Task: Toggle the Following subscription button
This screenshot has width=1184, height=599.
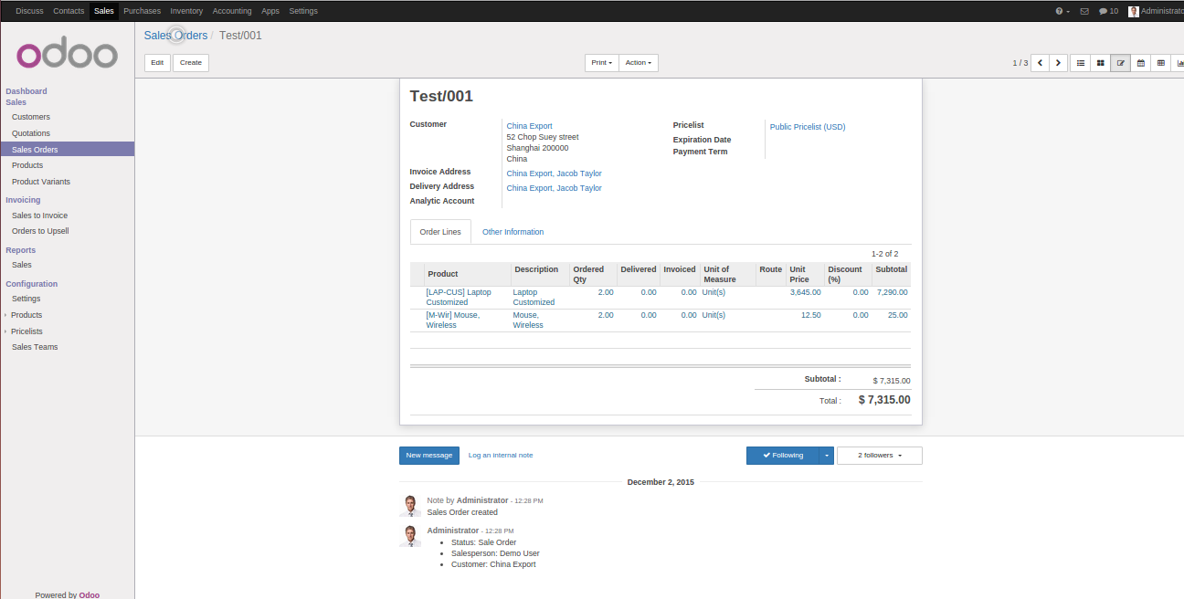Action: (783, 456)
